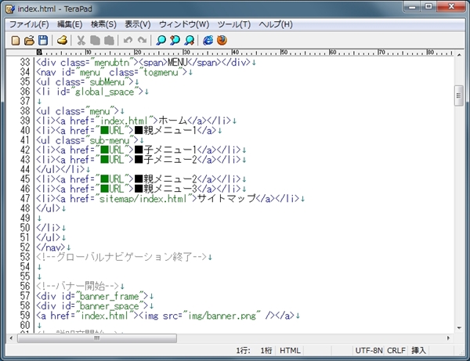Click the New file toolbar icon
Image resolution: width=470 pixels, height=361 pixels.
point(16,41)
